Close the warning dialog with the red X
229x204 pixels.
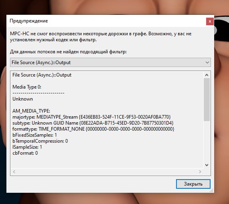(210, 22)
